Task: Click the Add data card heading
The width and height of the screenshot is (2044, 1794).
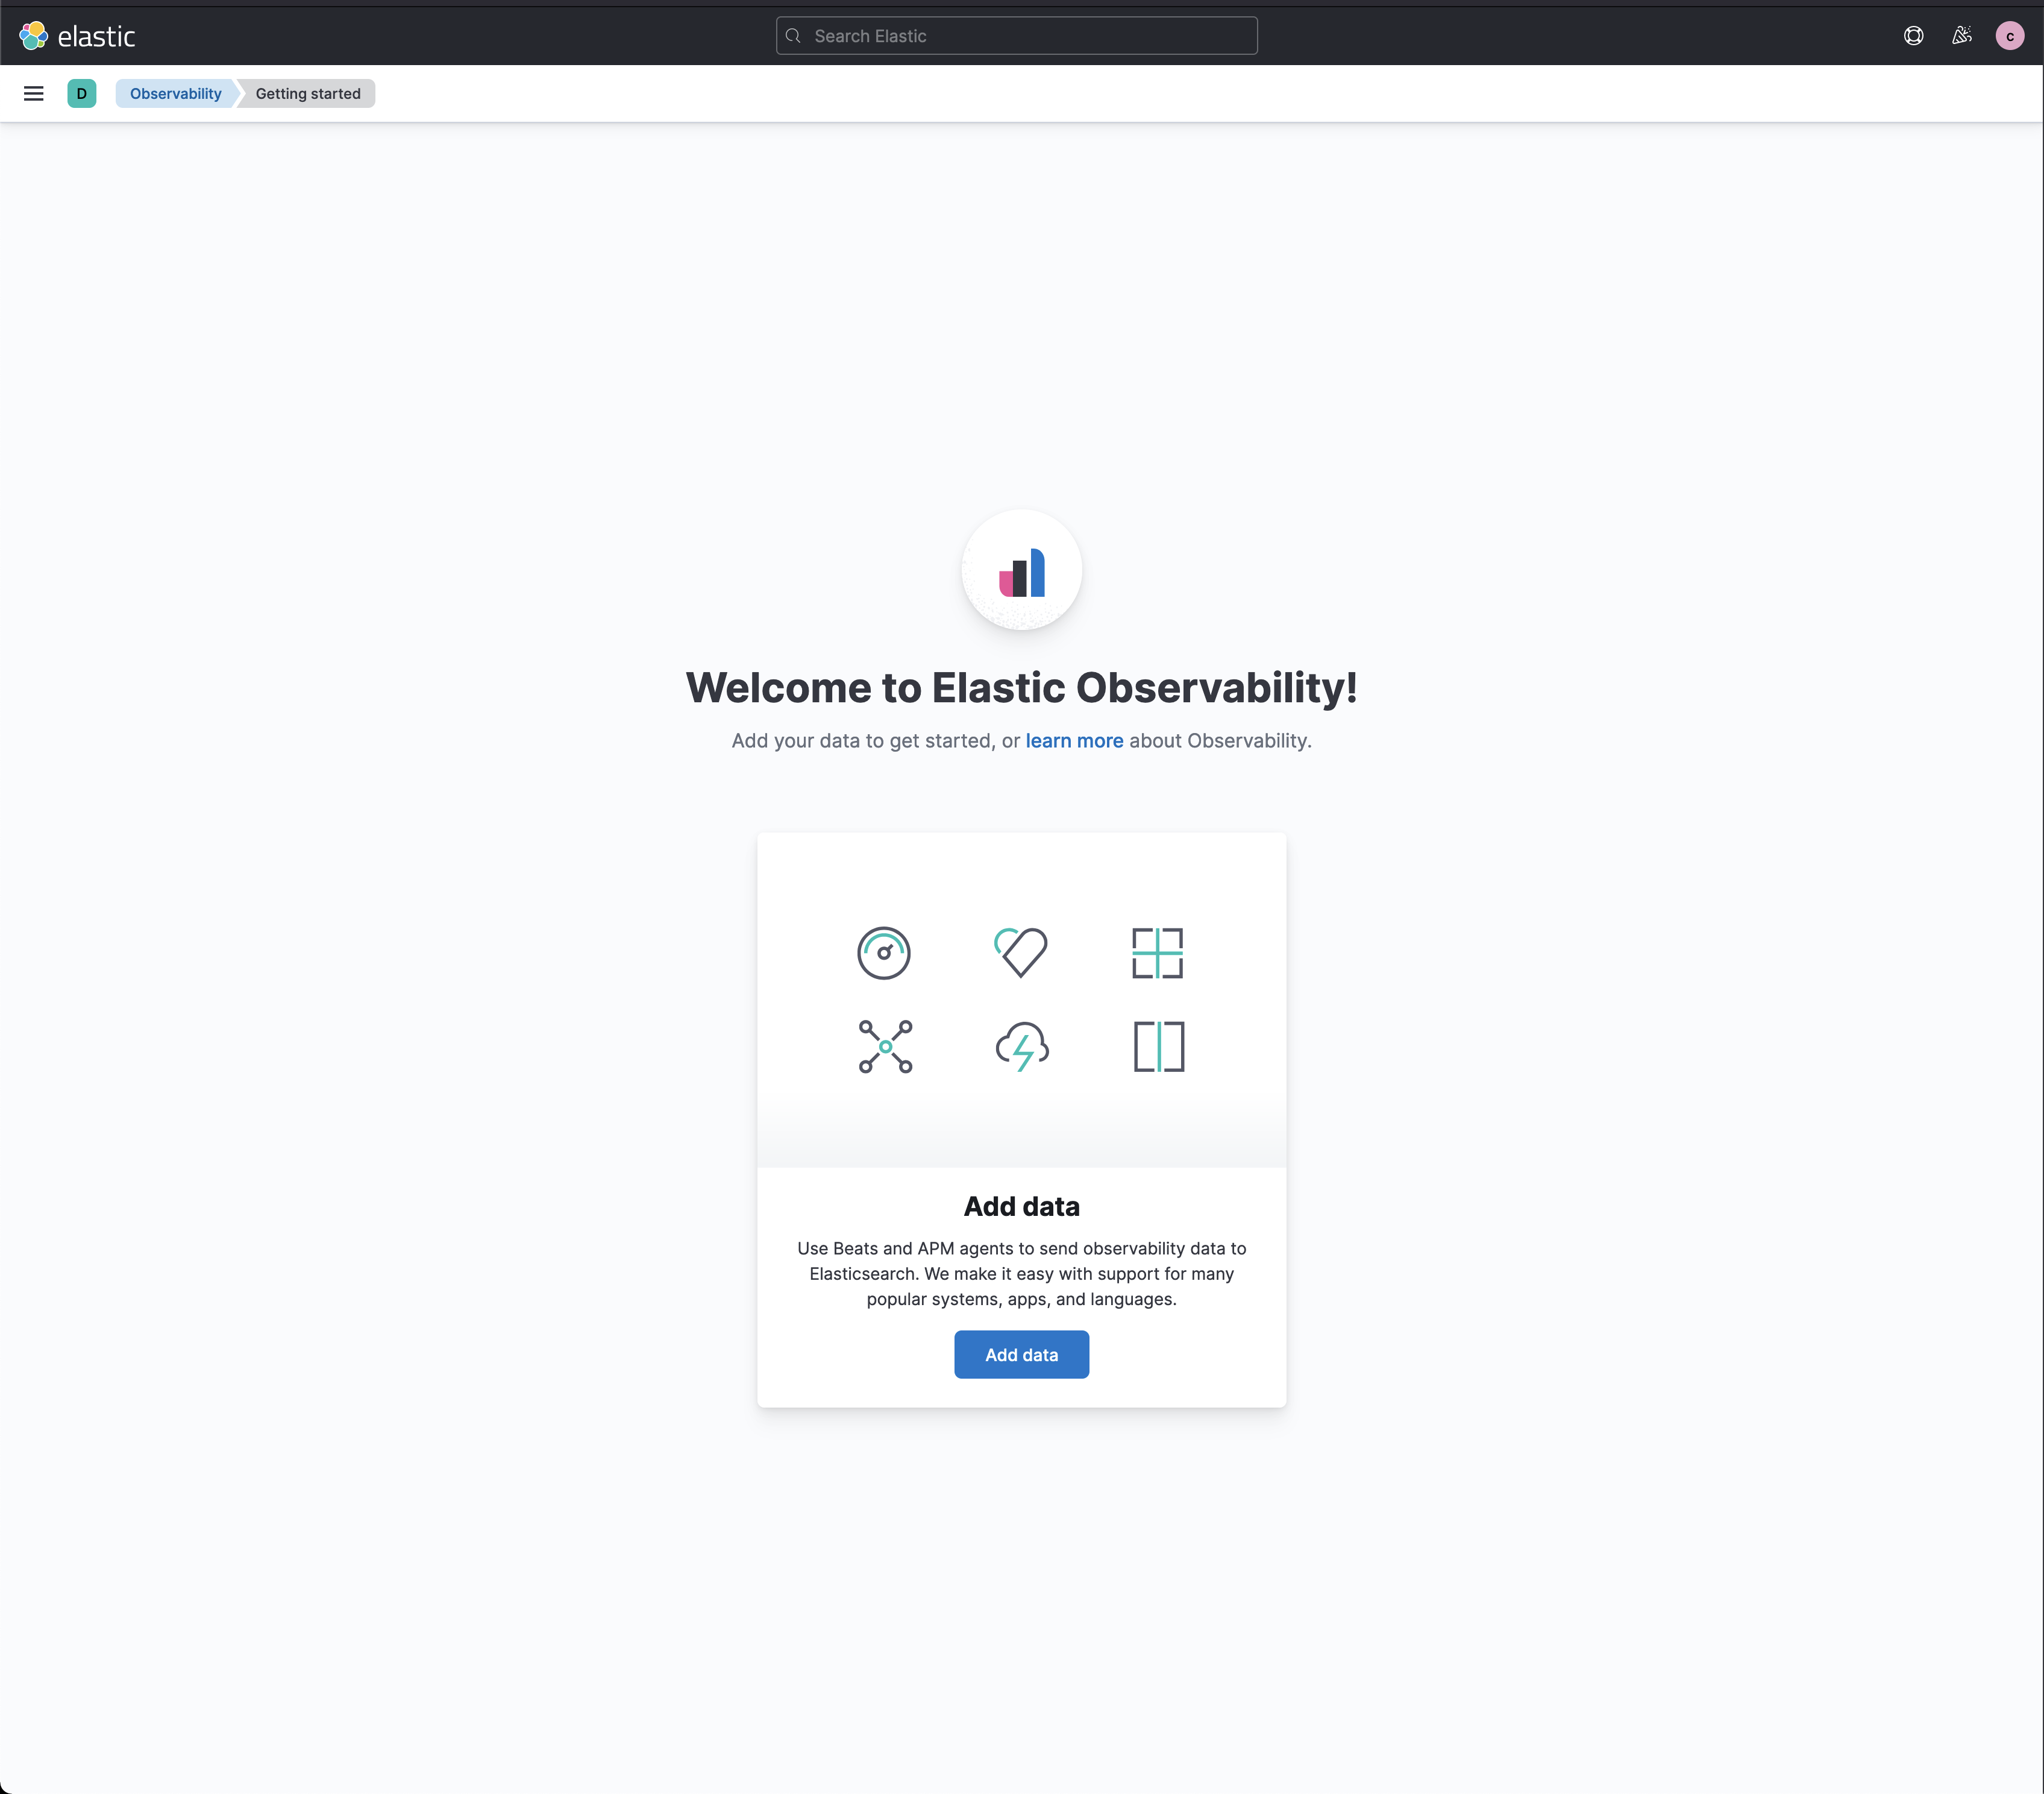Action: [1021, 1207]
